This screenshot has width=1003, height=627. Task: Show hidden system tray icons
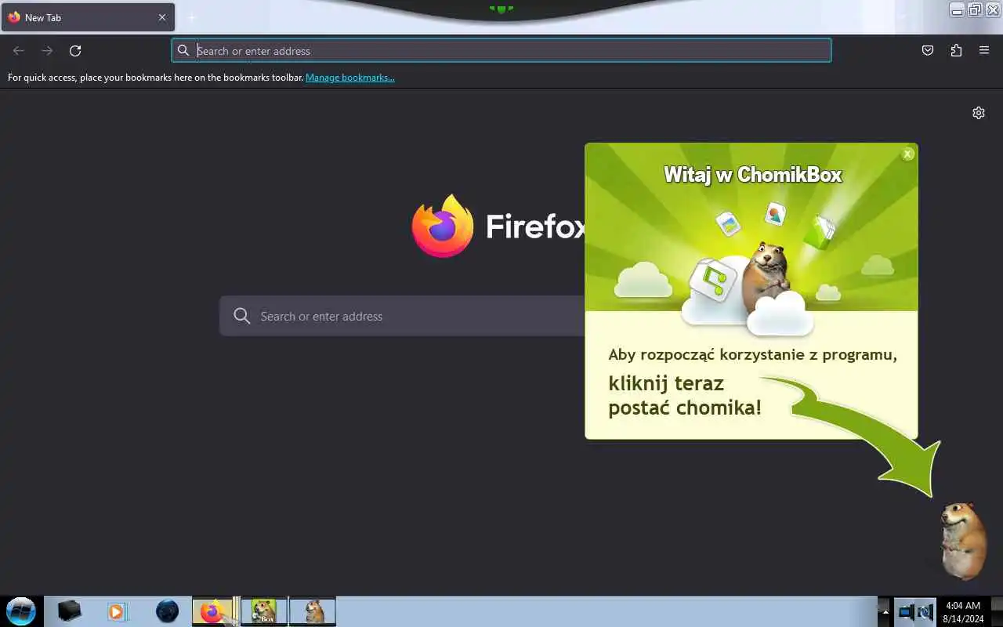coord(885,611)
